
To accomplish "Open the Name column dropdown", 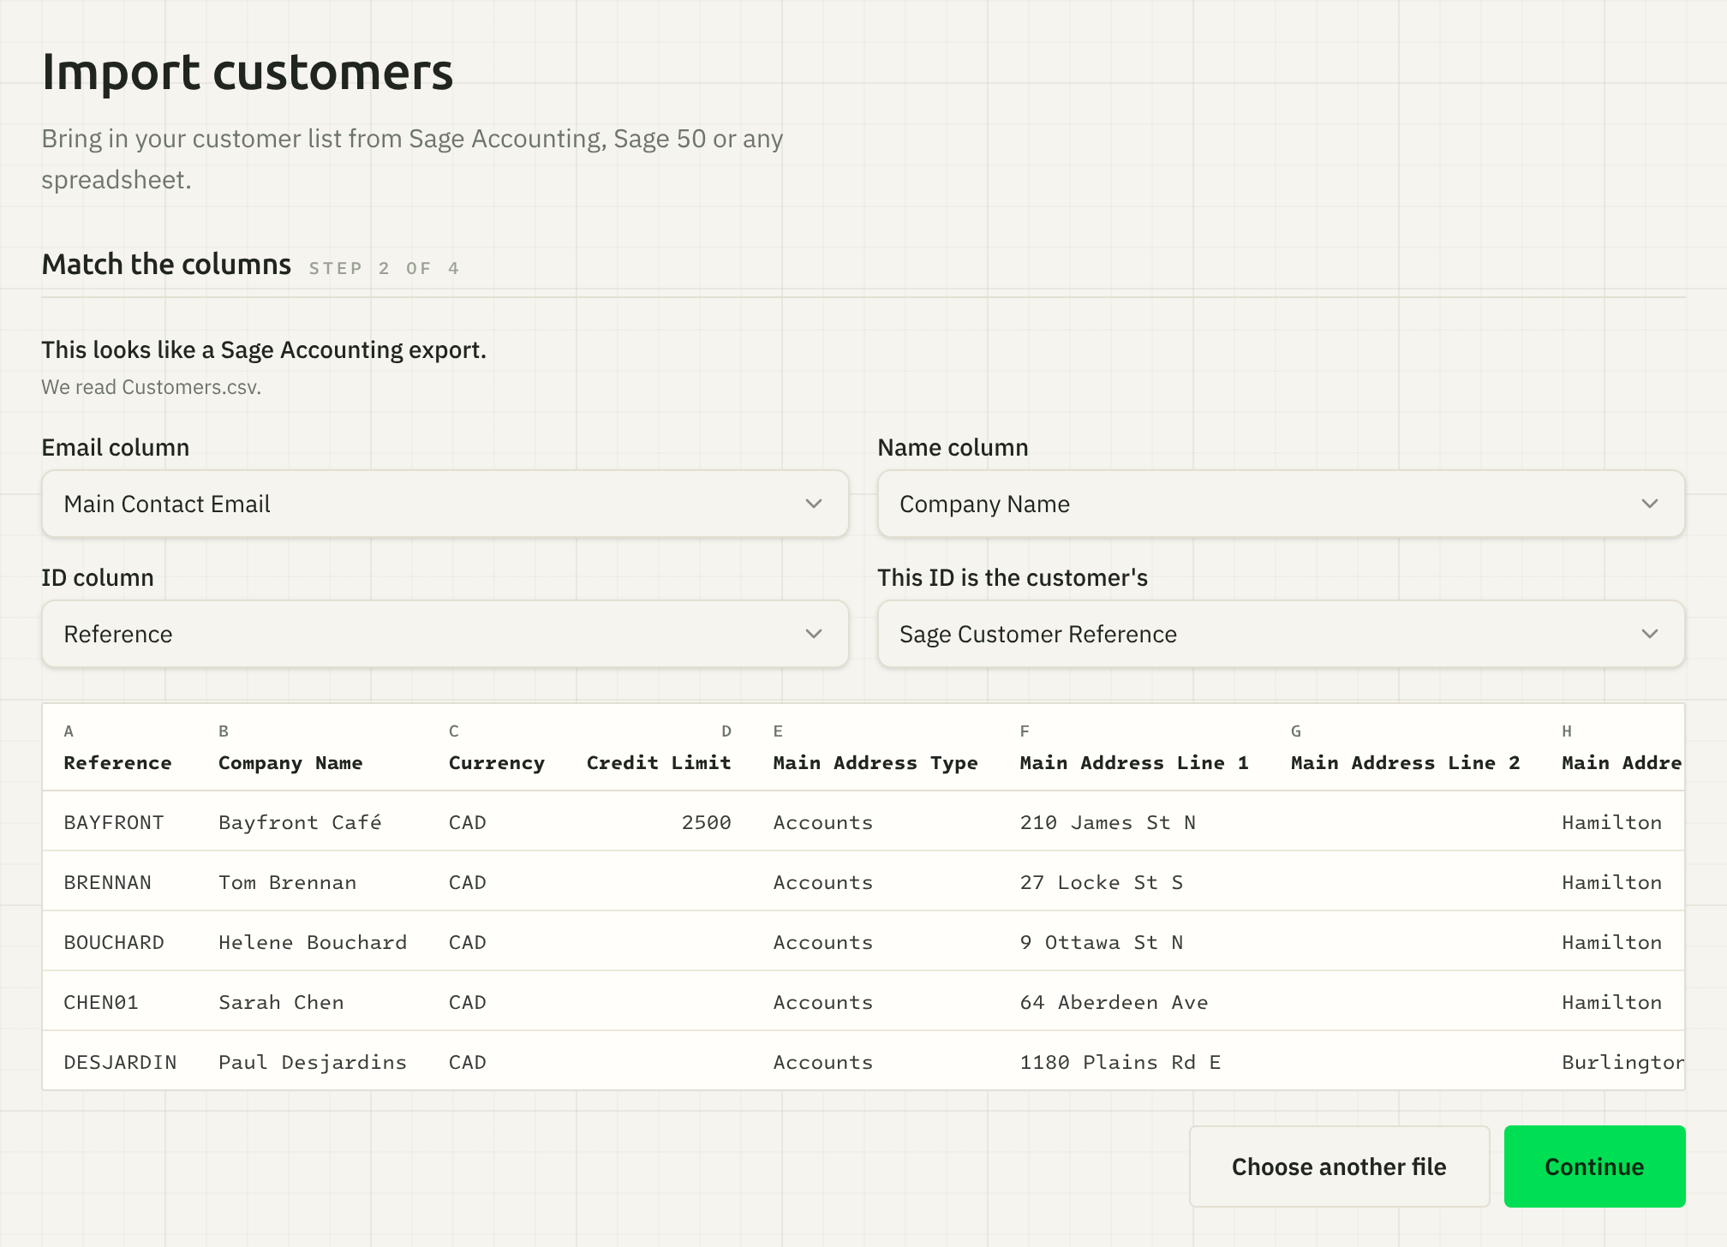I will [x=1281, y=504].
